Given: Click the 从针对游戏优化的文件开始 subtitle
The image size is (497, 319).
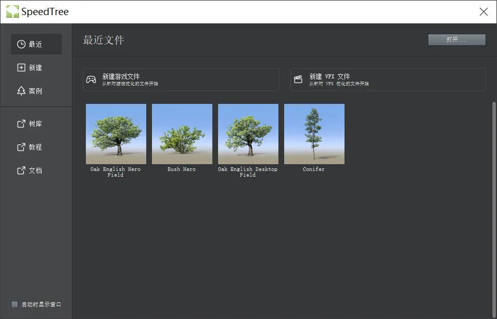Looking at the screenshot, I should 130,84.
